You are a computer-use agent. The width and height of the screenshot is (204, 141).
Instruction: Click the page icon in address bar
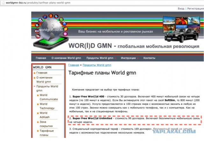tap(4, 3)
